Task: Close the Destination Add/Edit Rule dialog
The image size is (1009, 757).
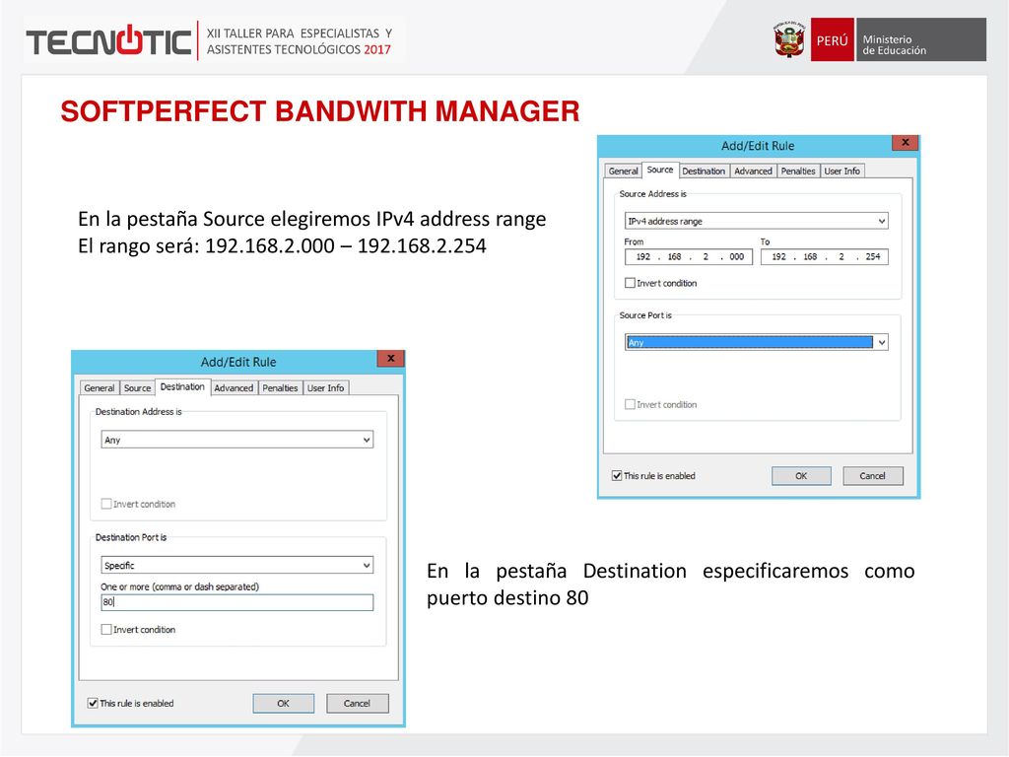Action: 390,359
